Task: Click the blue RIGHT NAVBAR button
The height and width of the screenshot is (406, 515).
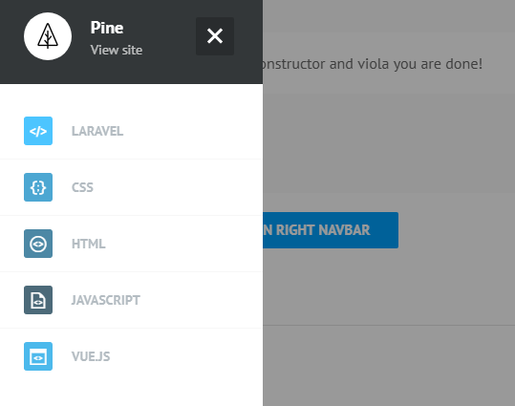Action: [x=331, y=230]
